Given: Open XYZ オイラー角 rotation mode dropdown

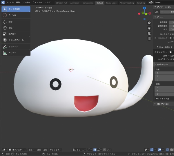Looking at the screenshot, I should click(164, 98).
